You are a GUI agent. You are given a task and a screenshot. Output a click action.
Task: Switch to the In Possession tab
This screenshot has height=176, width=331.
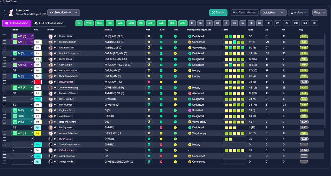point(17,23)
